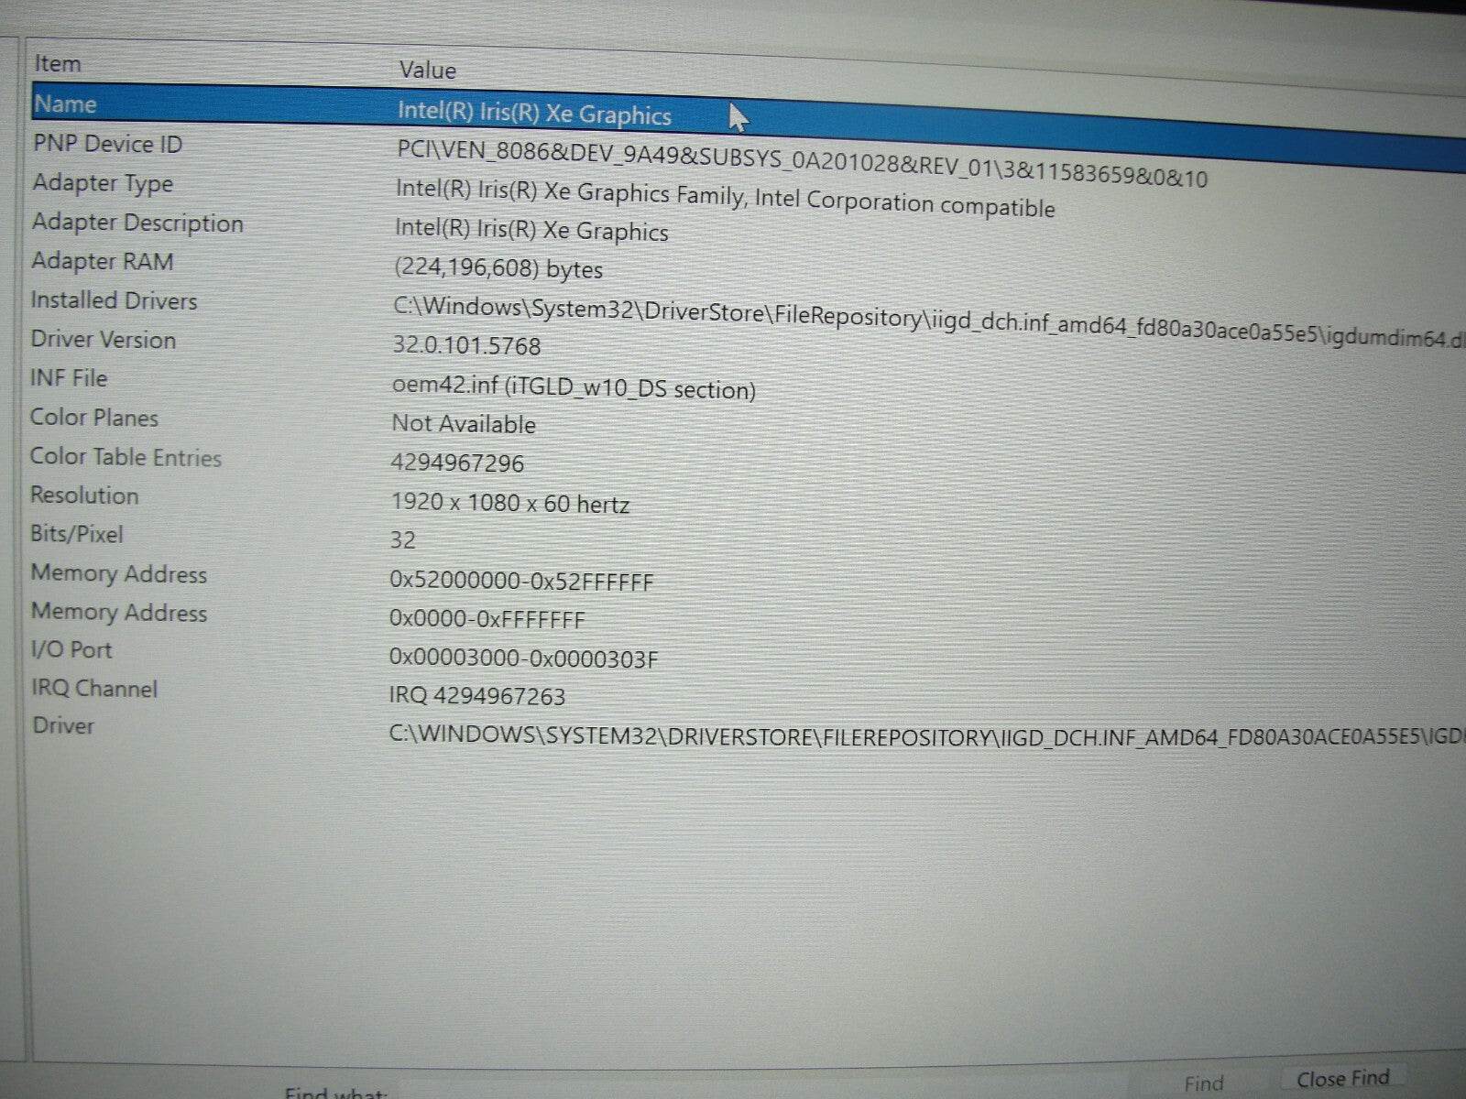Select the Driver path row at the bottom
The width and height of the screenshot is (1466, 1099).
coord(366,729)
